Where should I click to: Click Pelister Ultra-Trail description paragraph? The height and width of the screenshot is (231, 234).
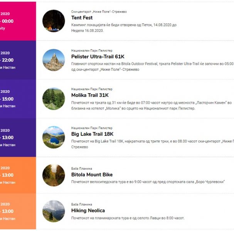[152, 67]
